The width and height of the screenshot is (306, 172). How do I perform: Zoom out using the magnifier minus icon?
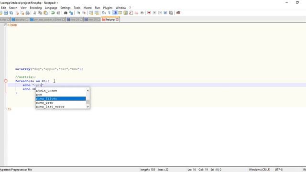click(x=84, y=13)
